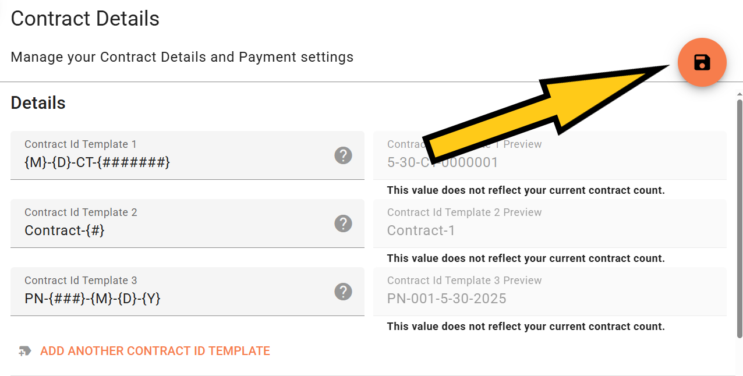The width and height of the screenshot is (743, 376).
Task: Open help for Contract Id Template 1
Action: [343, 155]
